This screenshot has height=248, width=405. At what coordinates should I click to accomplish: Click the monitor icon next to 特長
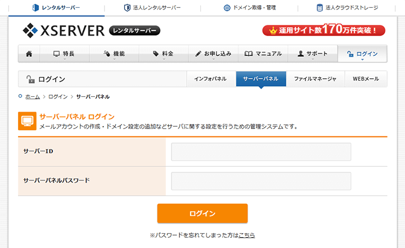tap(56, 54)
